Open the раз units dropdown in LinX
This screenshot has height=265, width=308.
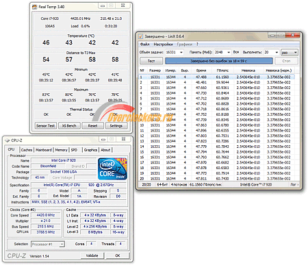[290, 53]
